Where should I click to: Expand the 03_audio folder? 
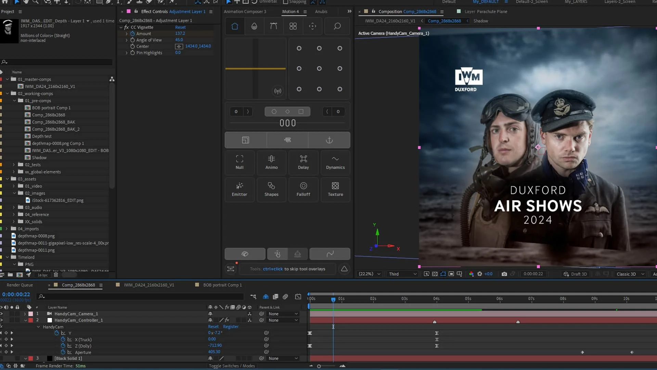tap(14, 208)
